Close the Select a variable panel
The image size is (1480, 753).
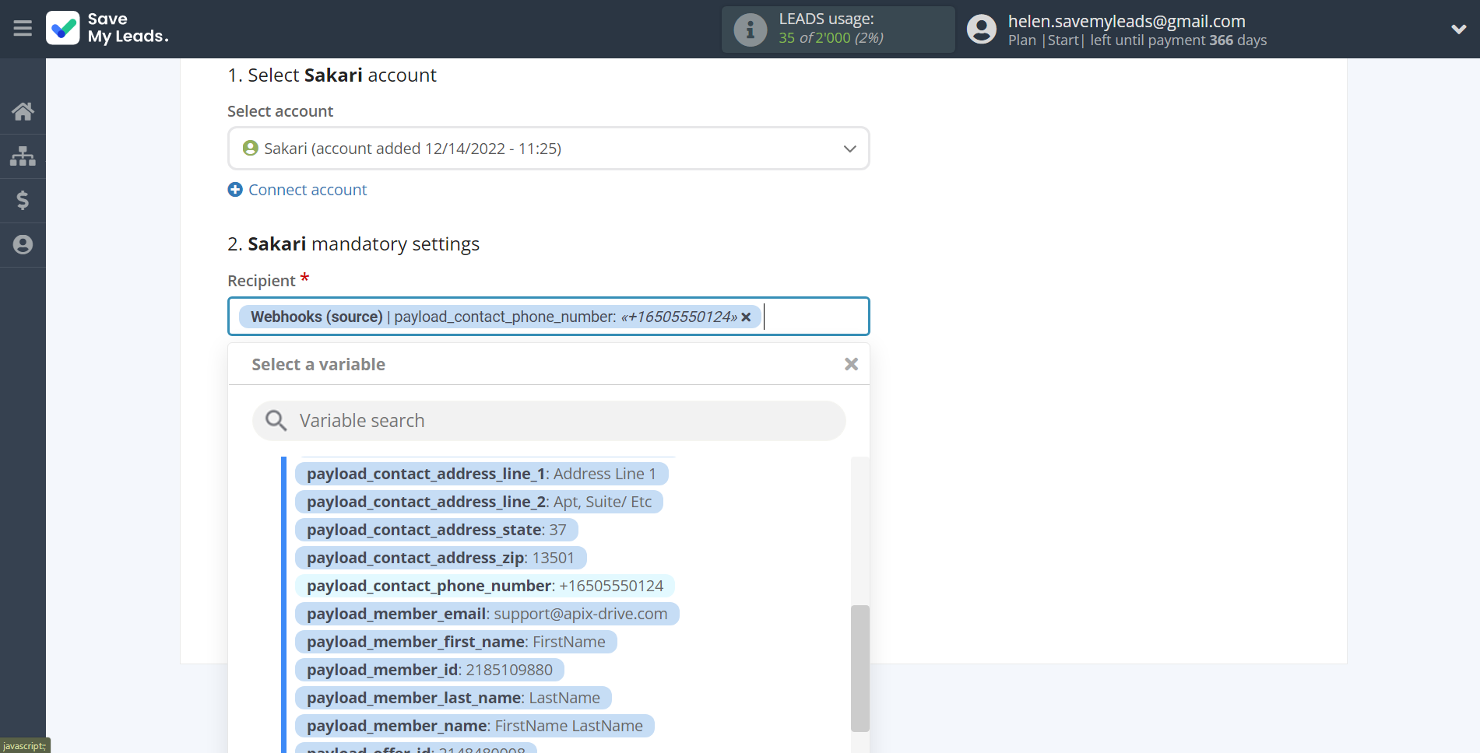851,364
